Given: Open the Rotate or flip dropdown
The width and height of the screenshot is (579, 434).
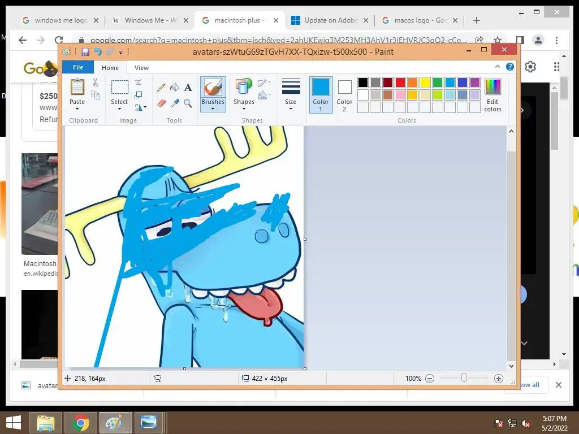Looking at the screenshot, I should 140,107.
